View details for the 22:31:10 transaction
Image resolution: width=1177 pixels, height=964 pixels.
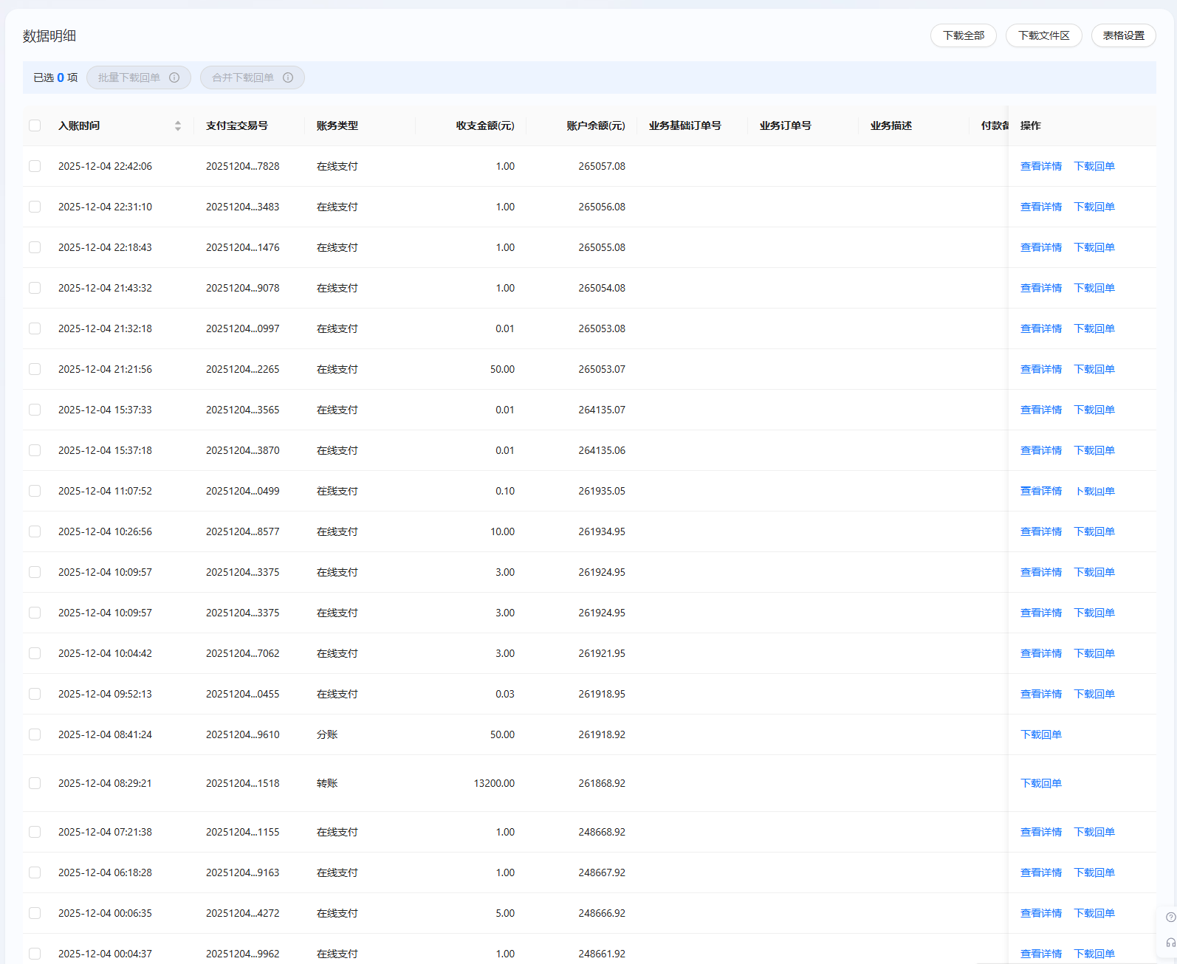pyautogui.click(x=1040, y=207)
